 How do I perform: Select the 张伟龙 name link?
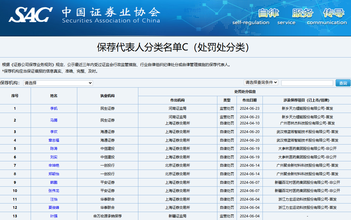click(x=54, y=191)
